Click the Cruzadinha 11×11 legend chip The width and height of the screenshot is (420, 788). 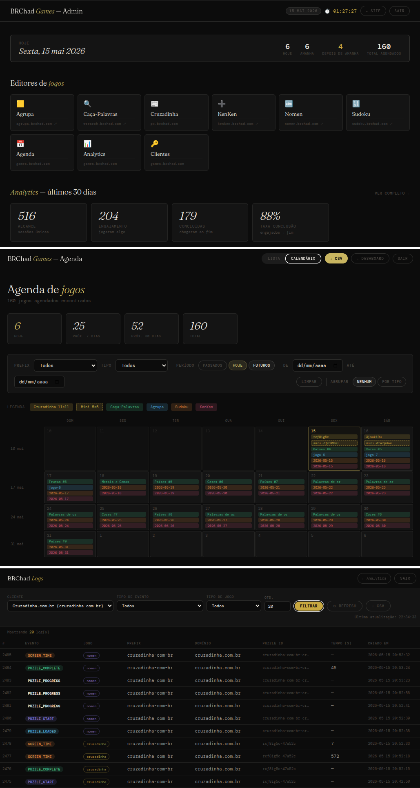coord(51,407)
